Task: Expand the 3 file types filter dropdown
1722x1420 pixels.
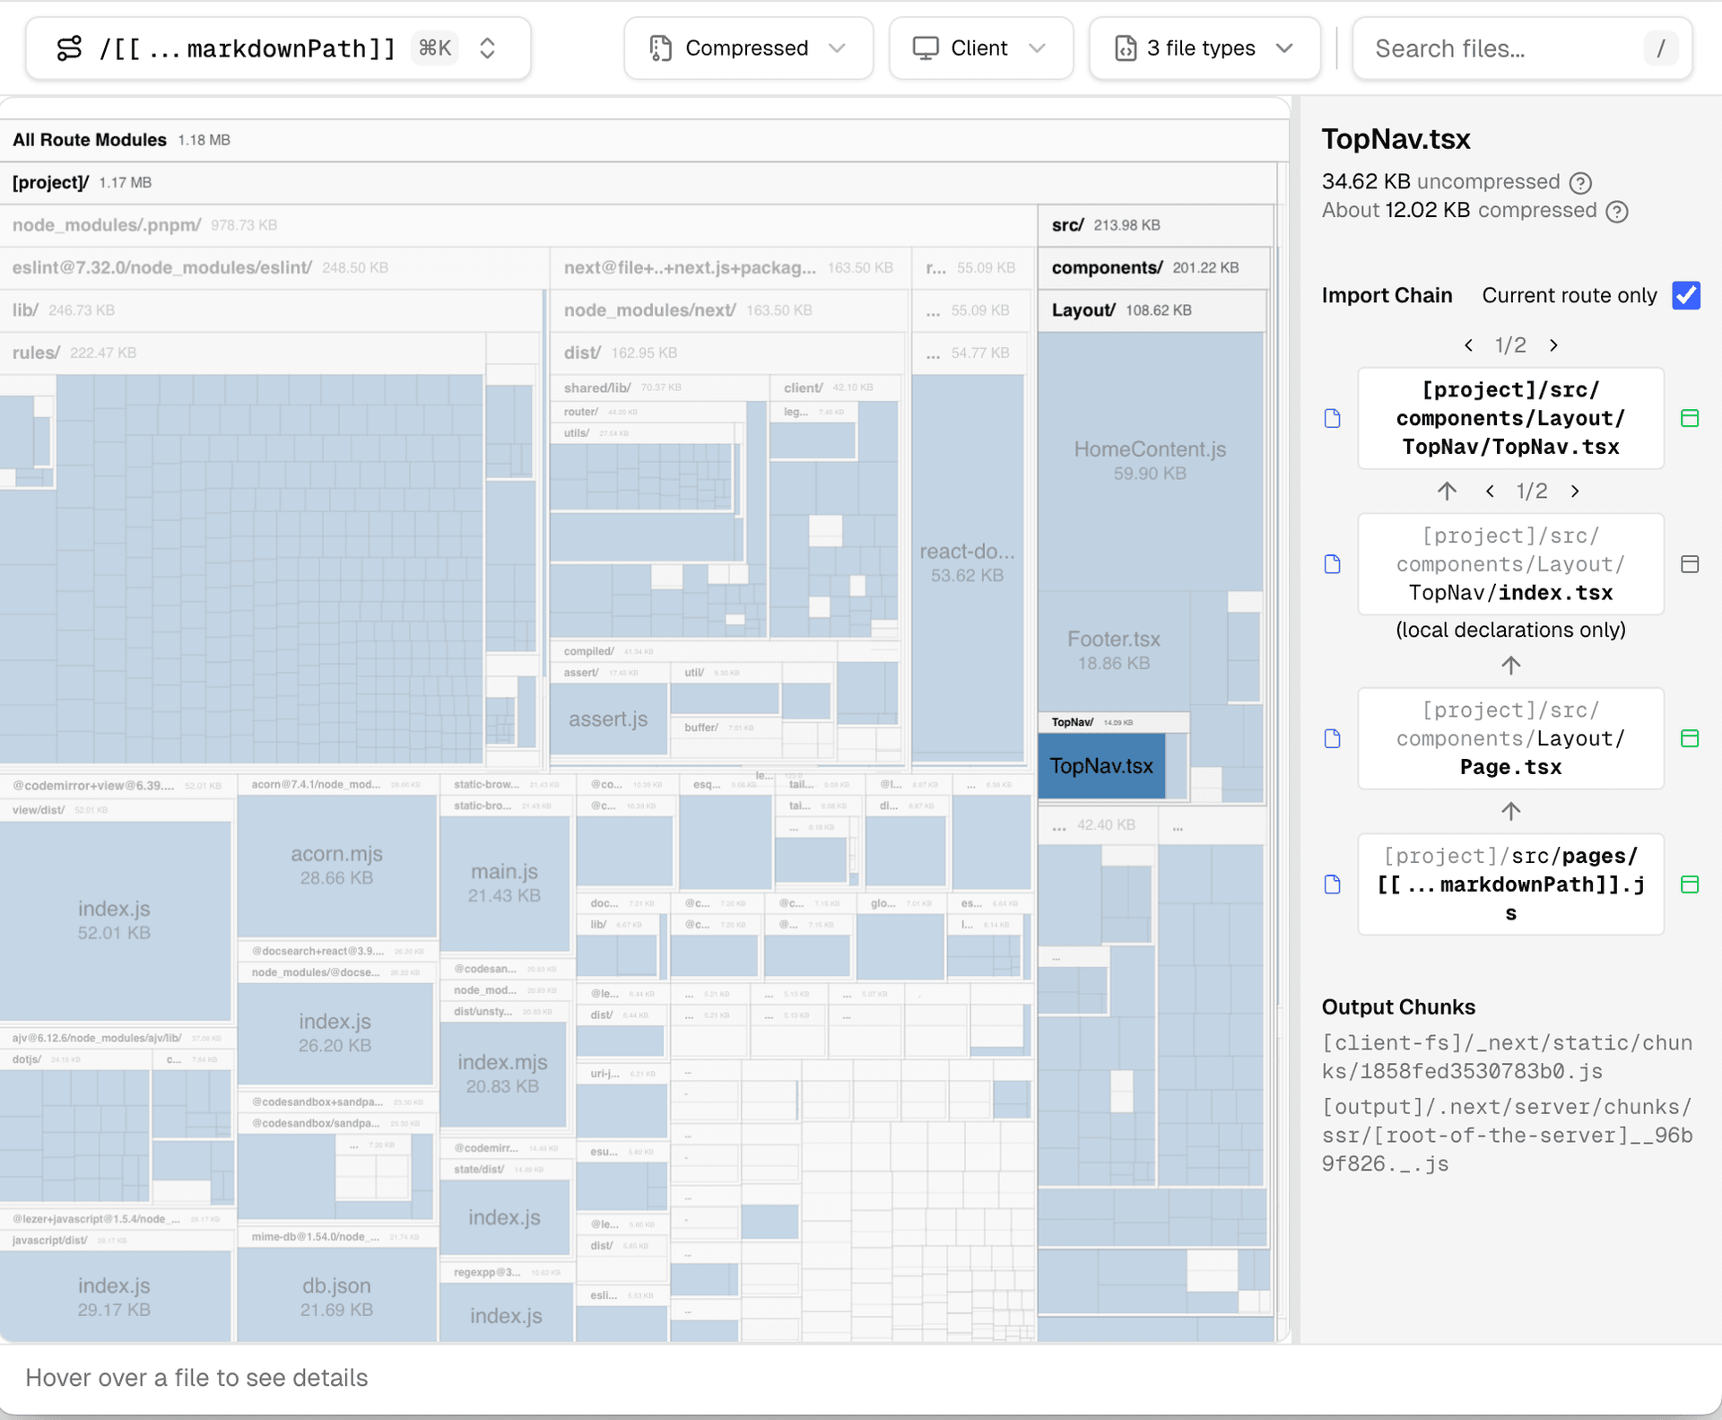Action: pos(1204,48)
